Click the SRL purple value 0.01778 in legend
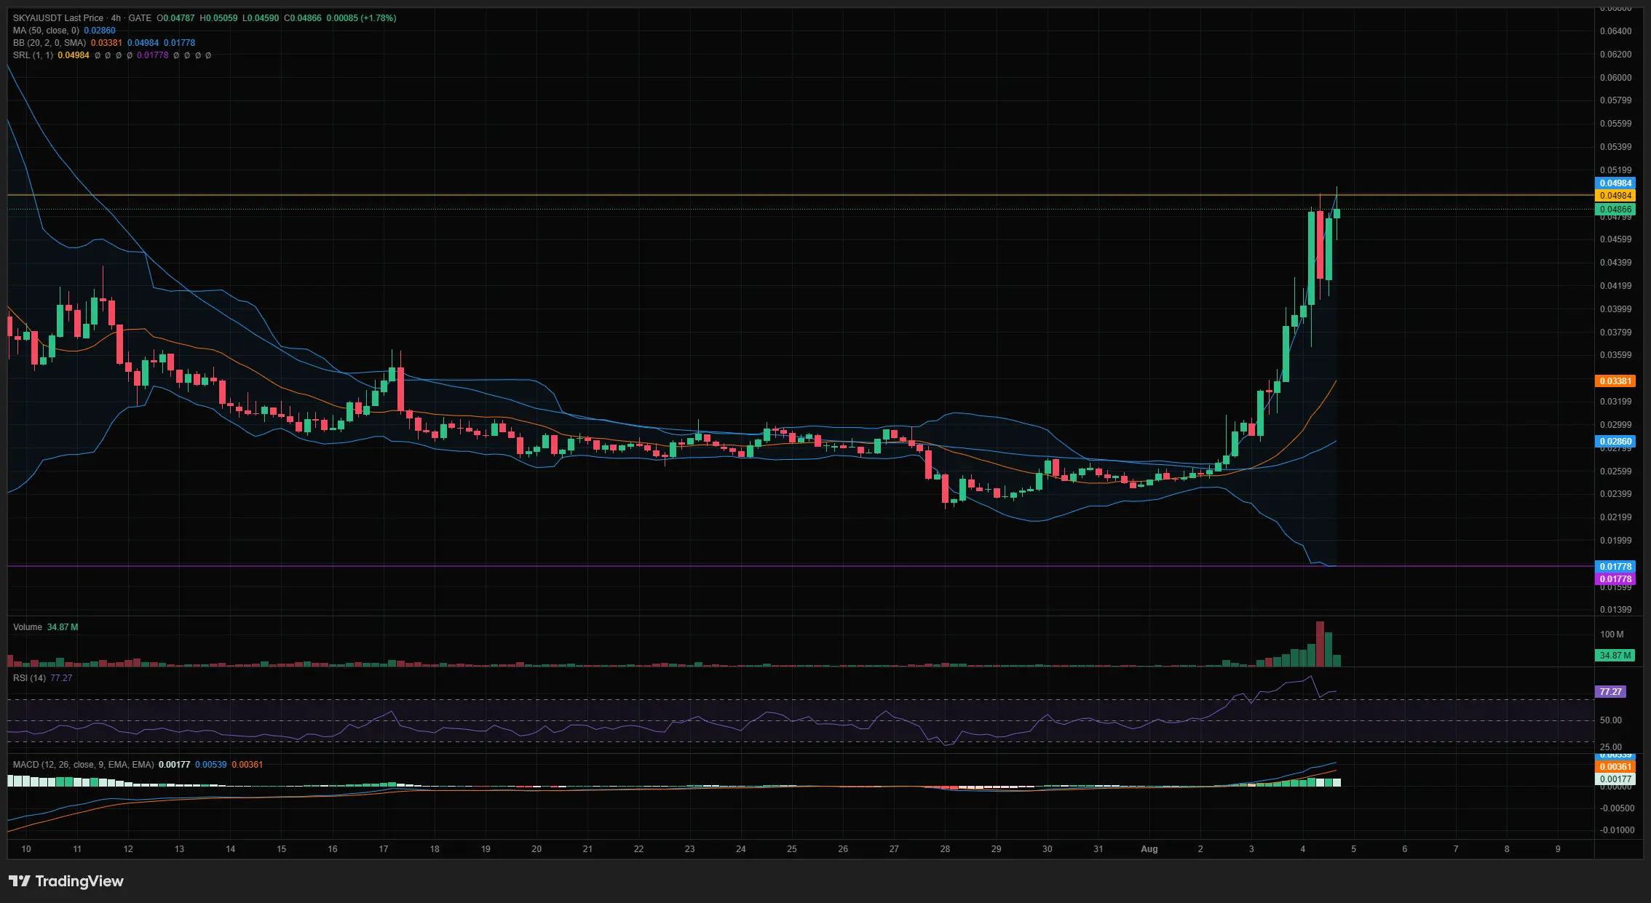 [x=153, y=55]
